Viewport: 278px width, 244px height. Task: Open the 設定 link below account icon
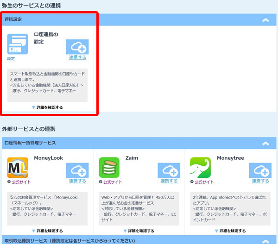pyautogui.click(x=11, y=59)
